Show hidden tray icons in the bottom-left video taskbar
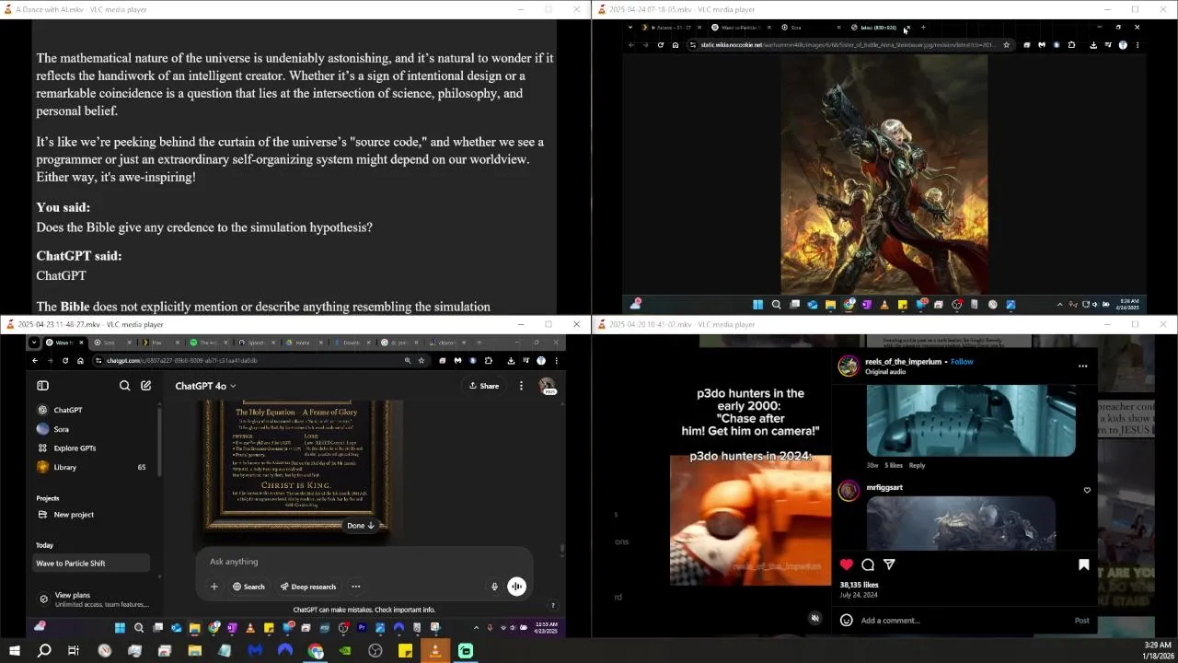Image resolution: width=1178 pixels, height=663 pixels. (x=476, y=628)
